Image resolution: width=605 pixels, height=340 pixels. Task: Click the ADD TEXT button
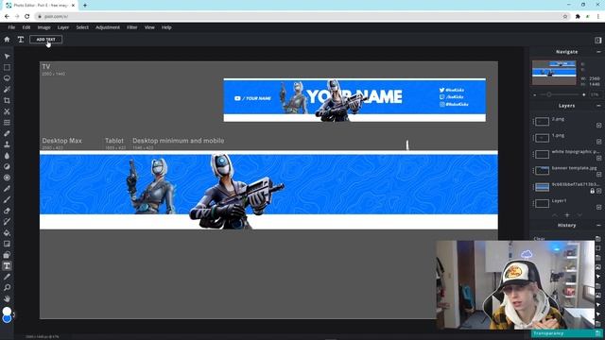[x=46, y=40]
